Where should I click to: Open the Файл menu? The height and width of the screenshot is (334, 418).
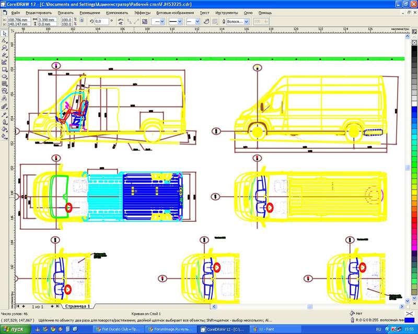click(x=15, y=12)
